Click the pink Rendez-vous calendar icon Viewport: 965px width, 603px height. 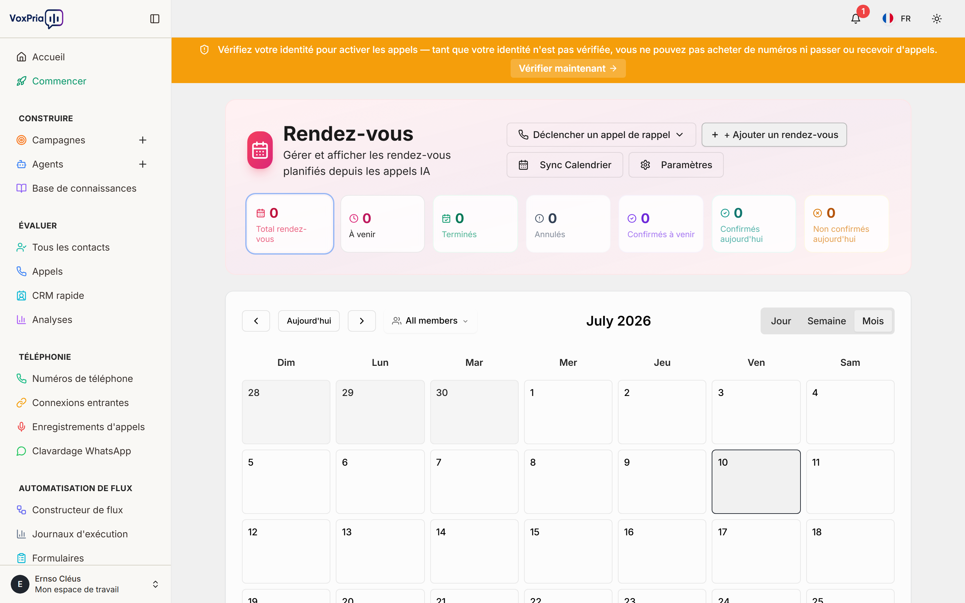260,150
